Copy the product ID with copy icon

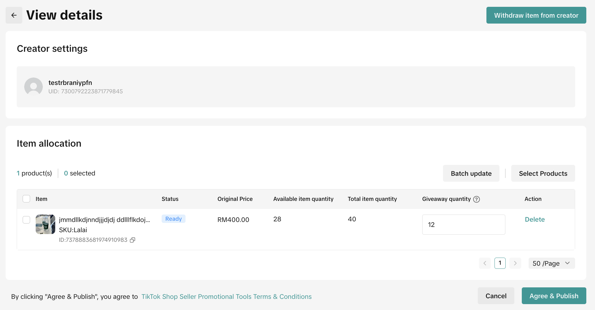pos(132,240)
